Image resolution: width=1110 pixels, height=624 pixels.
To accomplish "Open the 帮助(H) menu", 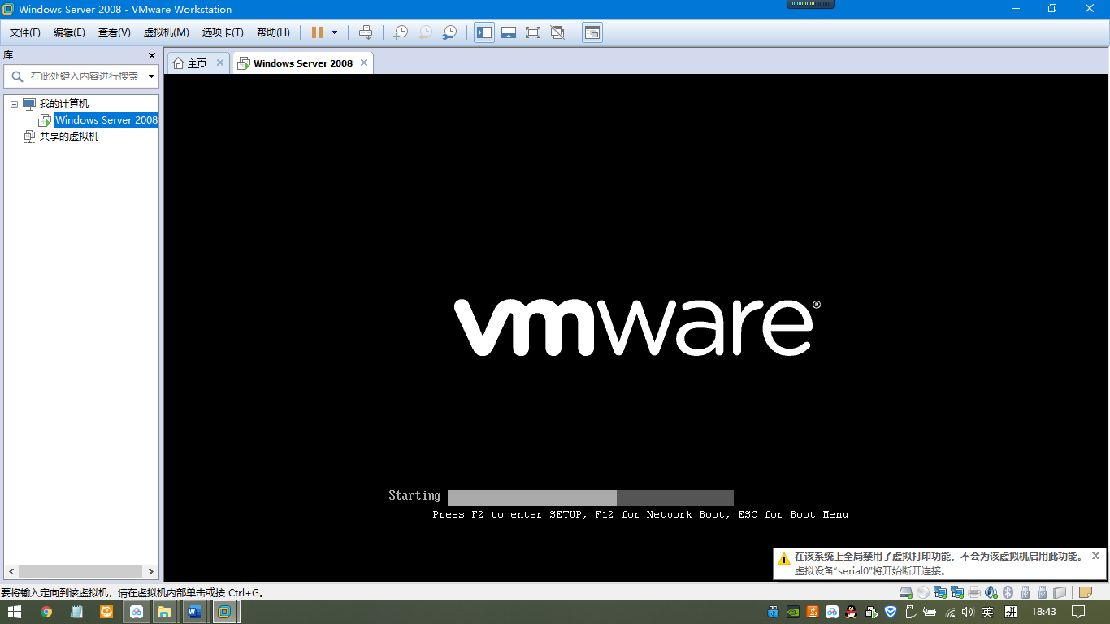I will pyautogui.click(x=273, y=32).
